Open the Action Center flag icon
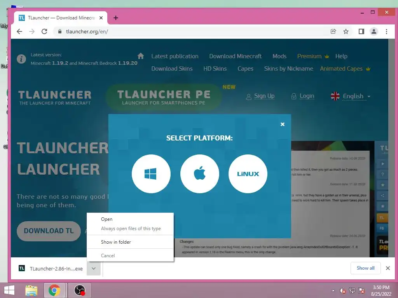The image size is (398, 298). [x=361, y=291]
